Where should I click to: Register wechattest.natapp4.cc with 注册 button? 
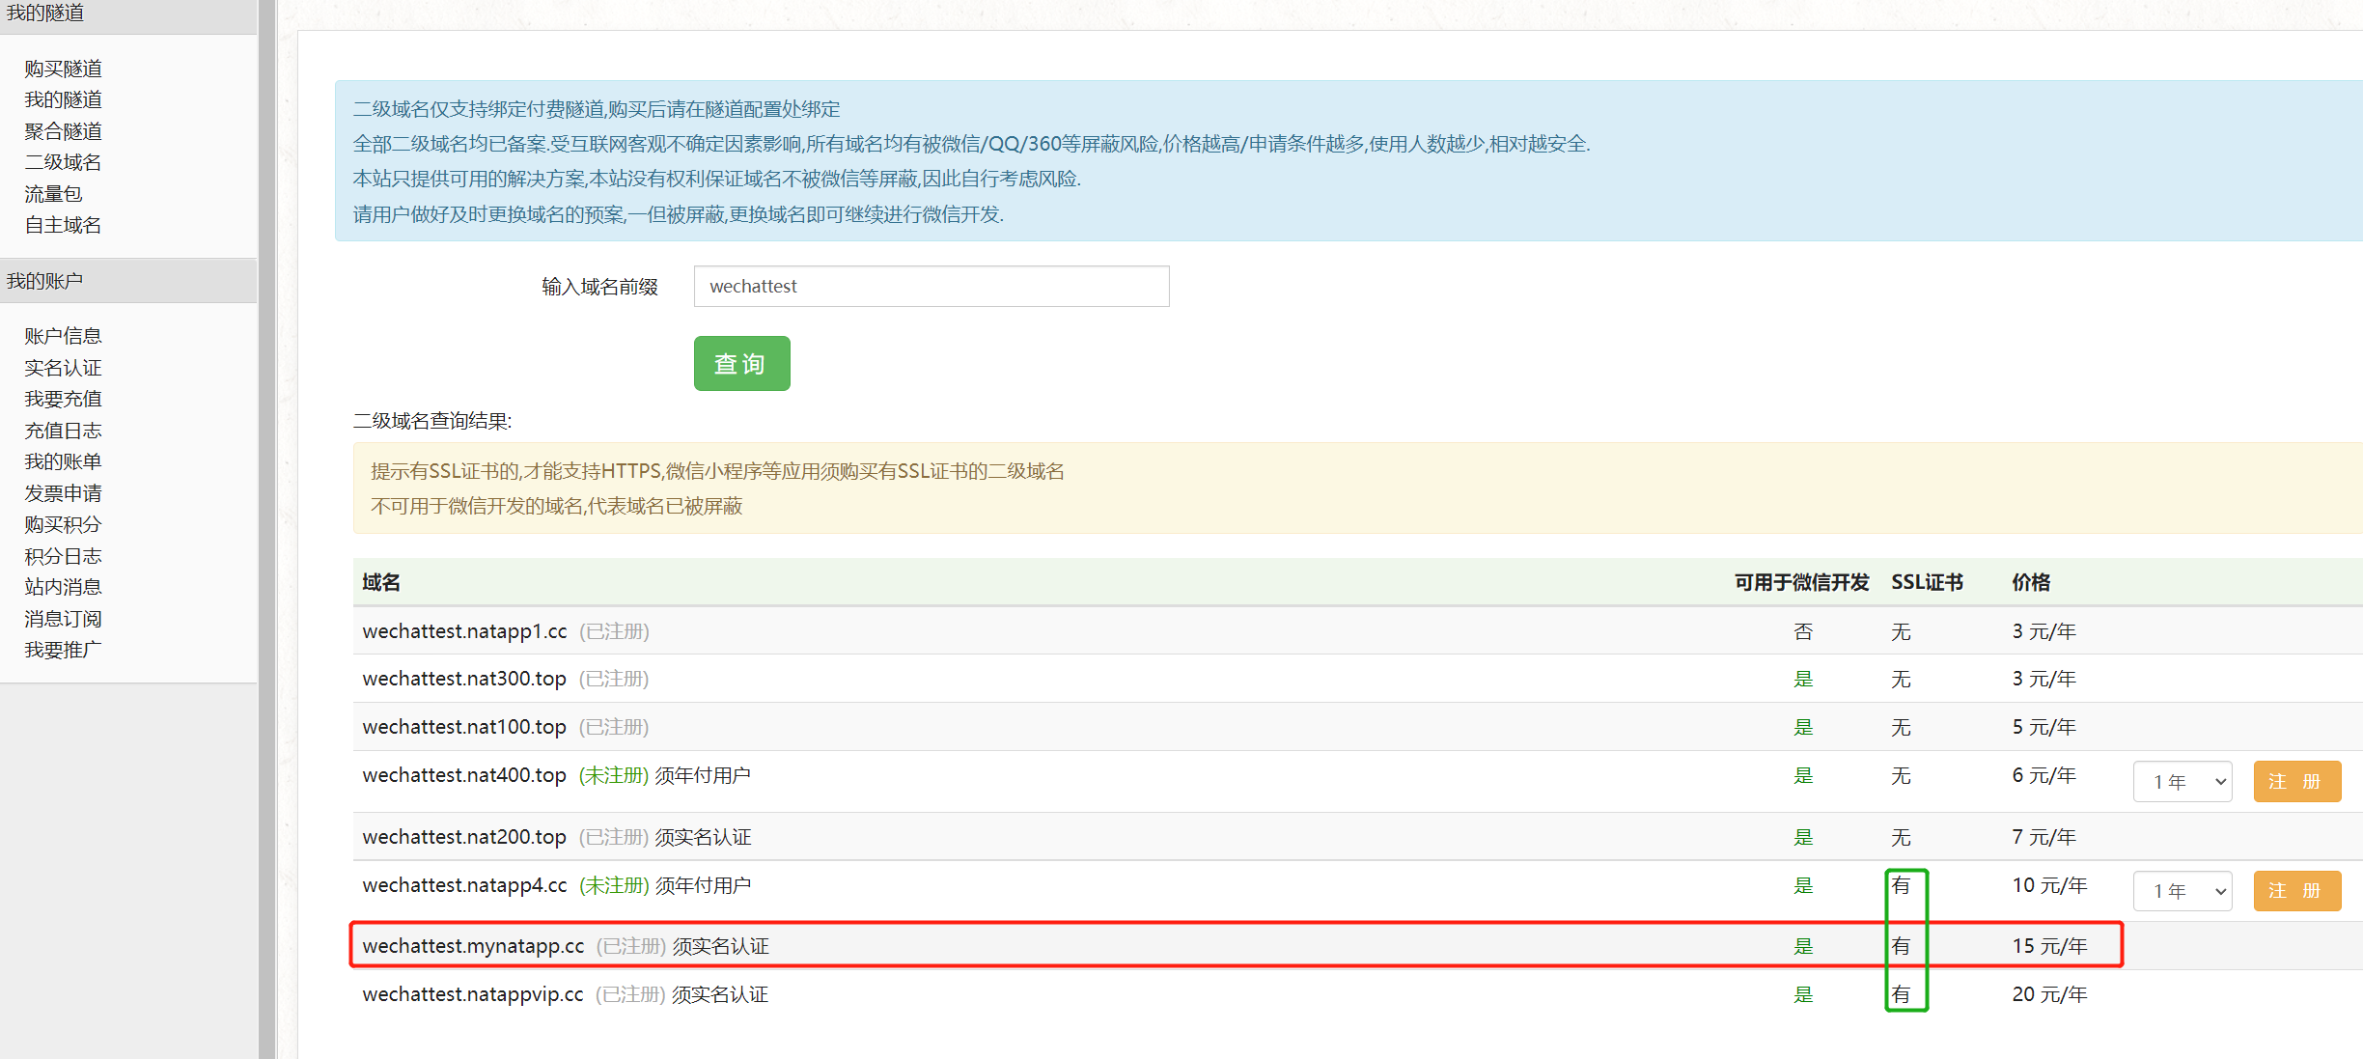coord(2296,891)
